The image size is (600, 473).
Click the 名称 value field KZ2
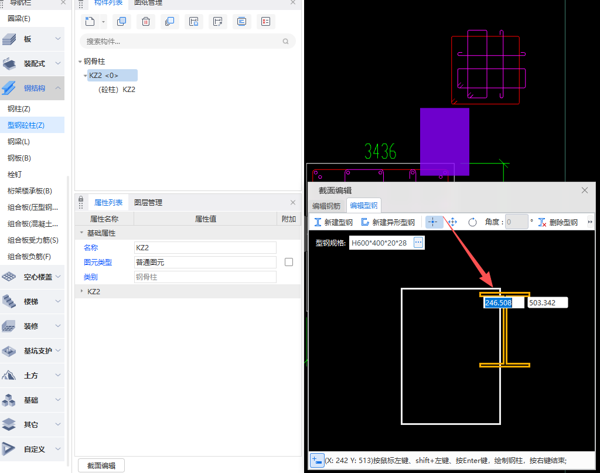[205, 248]
